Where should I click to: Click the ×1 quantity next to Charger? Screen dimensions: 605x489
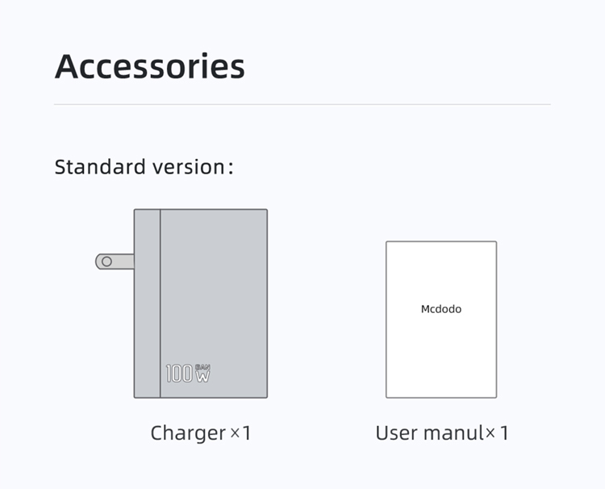point(240,433)
